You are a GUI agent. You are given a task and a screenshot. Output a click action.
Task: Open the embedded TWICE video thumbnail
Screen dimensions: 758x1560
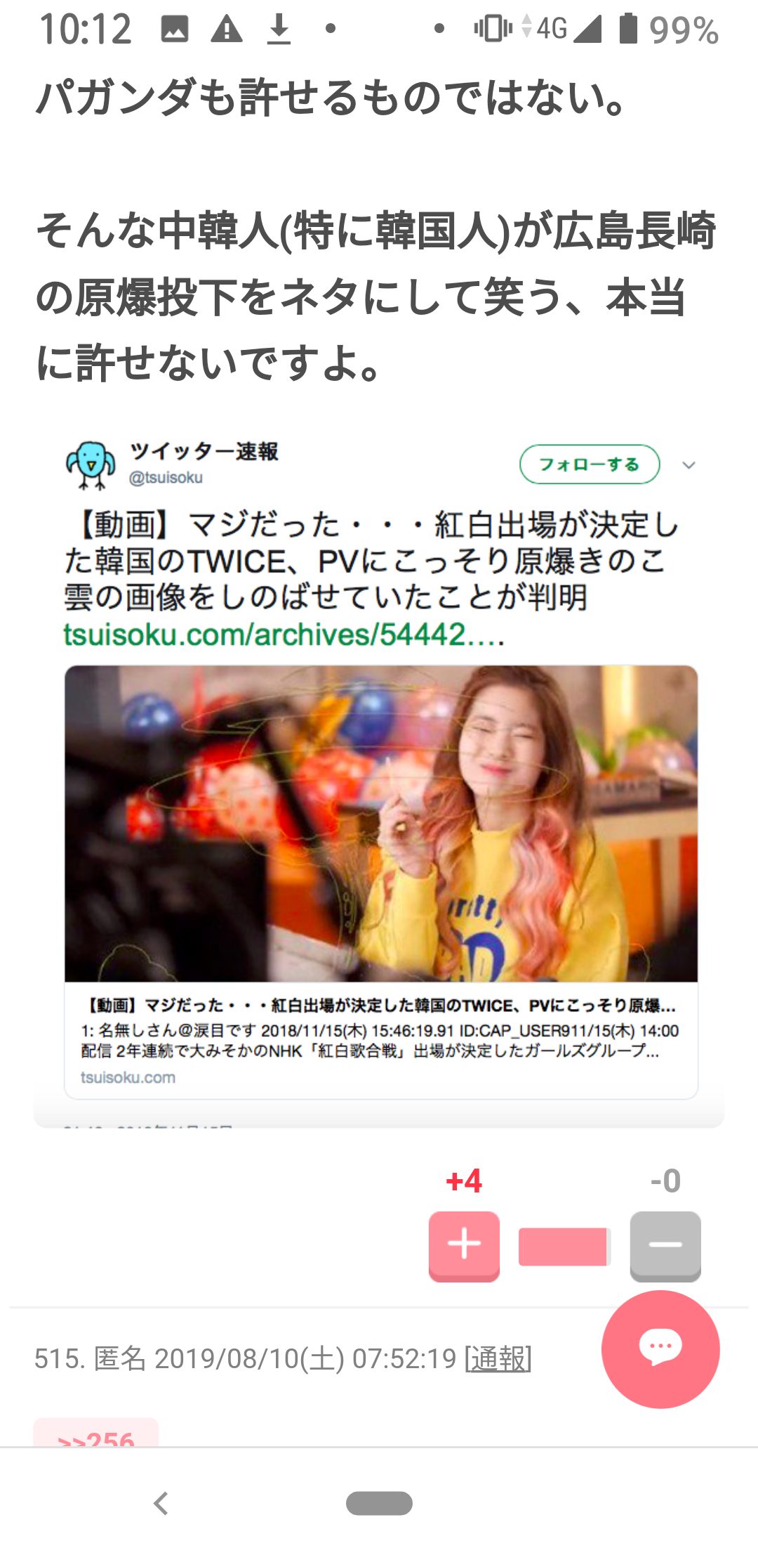pyautogui.click(x=381, y=824)
